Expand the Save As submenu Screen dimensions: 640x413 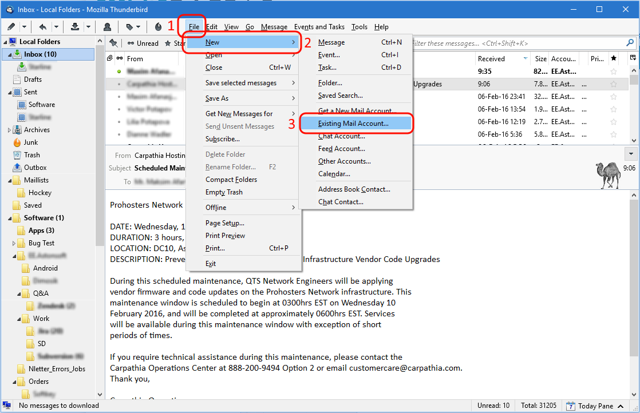[244, 98]
